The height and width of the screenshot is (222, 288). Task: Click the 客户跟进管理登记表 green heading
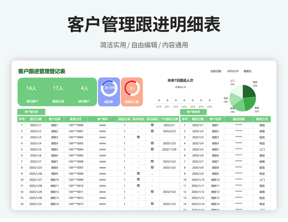[x=42, y=71]
